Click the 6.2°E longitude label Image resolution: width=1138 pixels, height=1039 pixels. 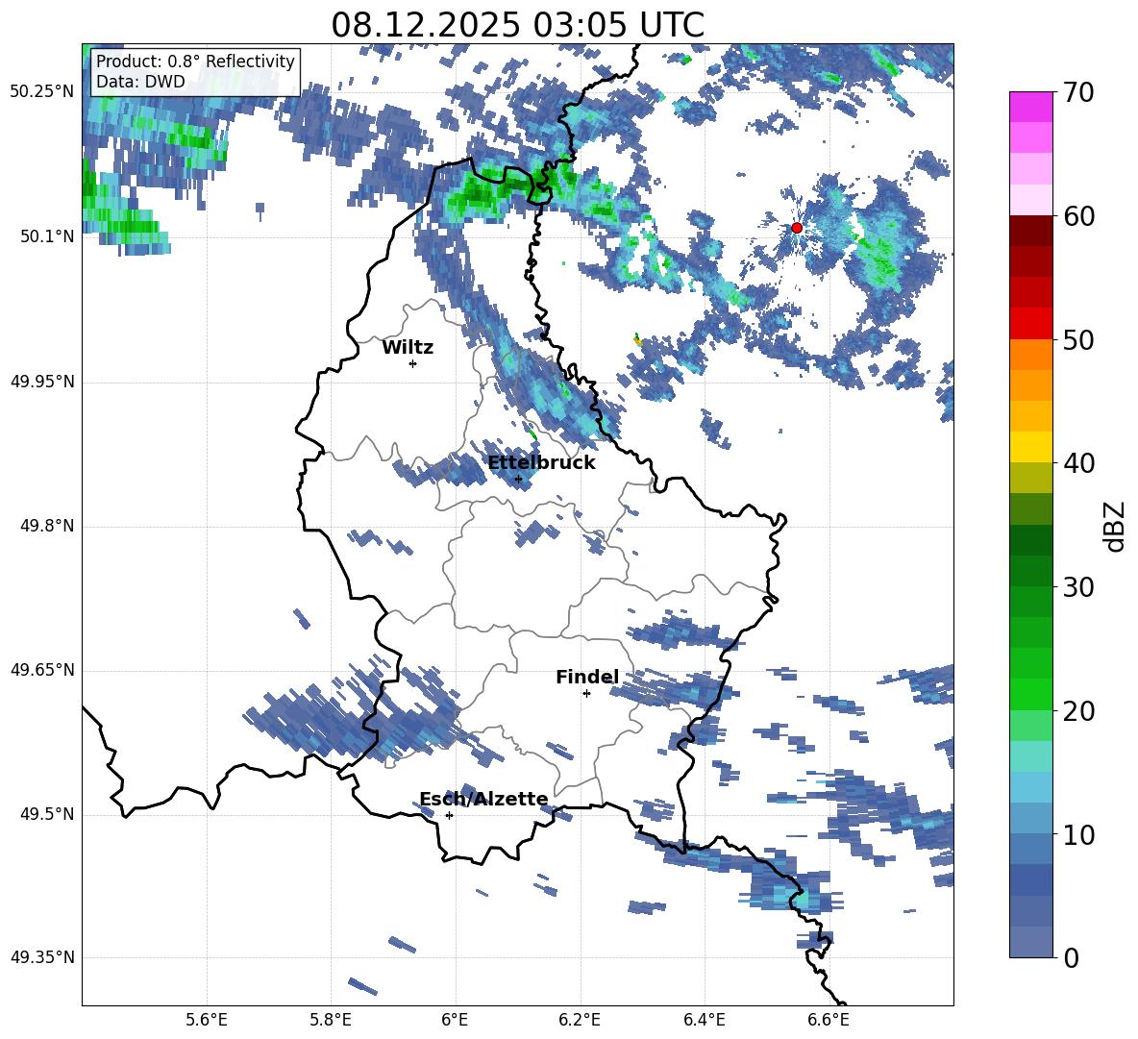pos(580,1020)
